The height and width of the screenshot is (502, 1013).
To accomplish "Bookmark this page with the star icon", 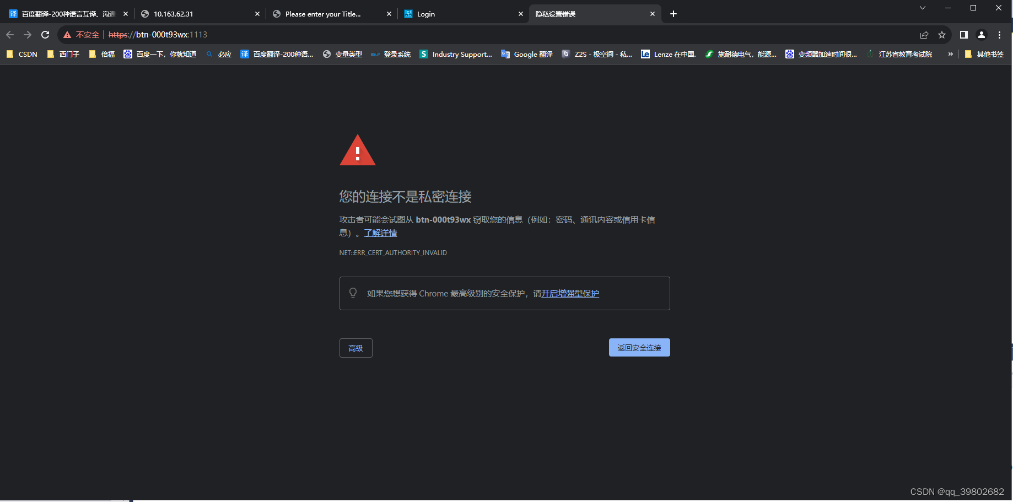I will [x=942, y=34].
